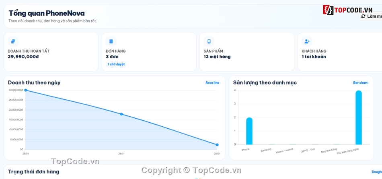The image size is (382, 179).
Task: Click the '29,990,000đ' revenue value
Action: [x=23, y=57]
